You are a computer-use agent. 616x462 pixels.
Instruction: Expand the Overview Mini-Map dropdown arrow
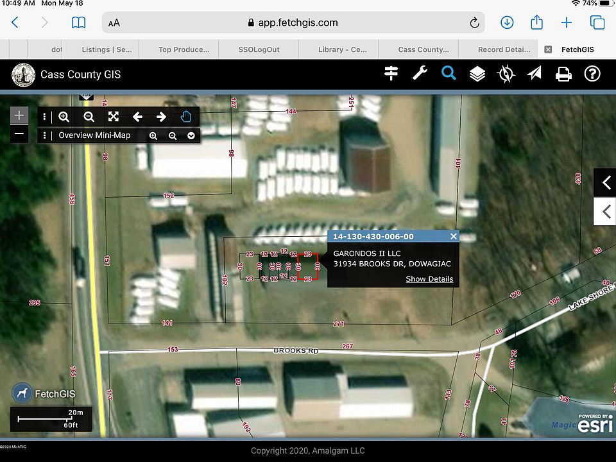[x=191, y=136]
